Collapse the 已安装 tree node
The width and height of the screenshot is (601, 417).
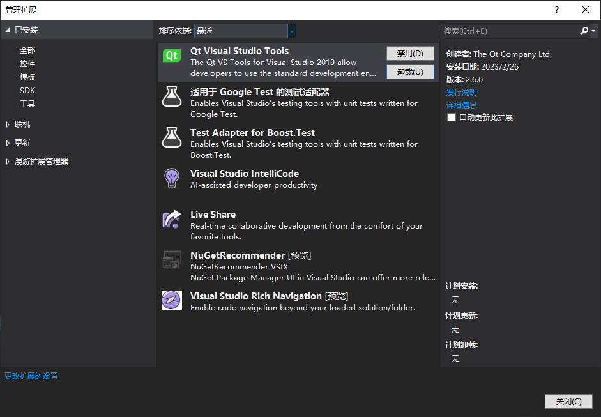(x=8, y=30)
